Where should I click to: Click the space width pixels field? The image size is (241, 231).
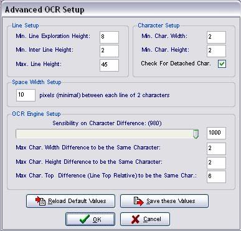pos(26,95)
